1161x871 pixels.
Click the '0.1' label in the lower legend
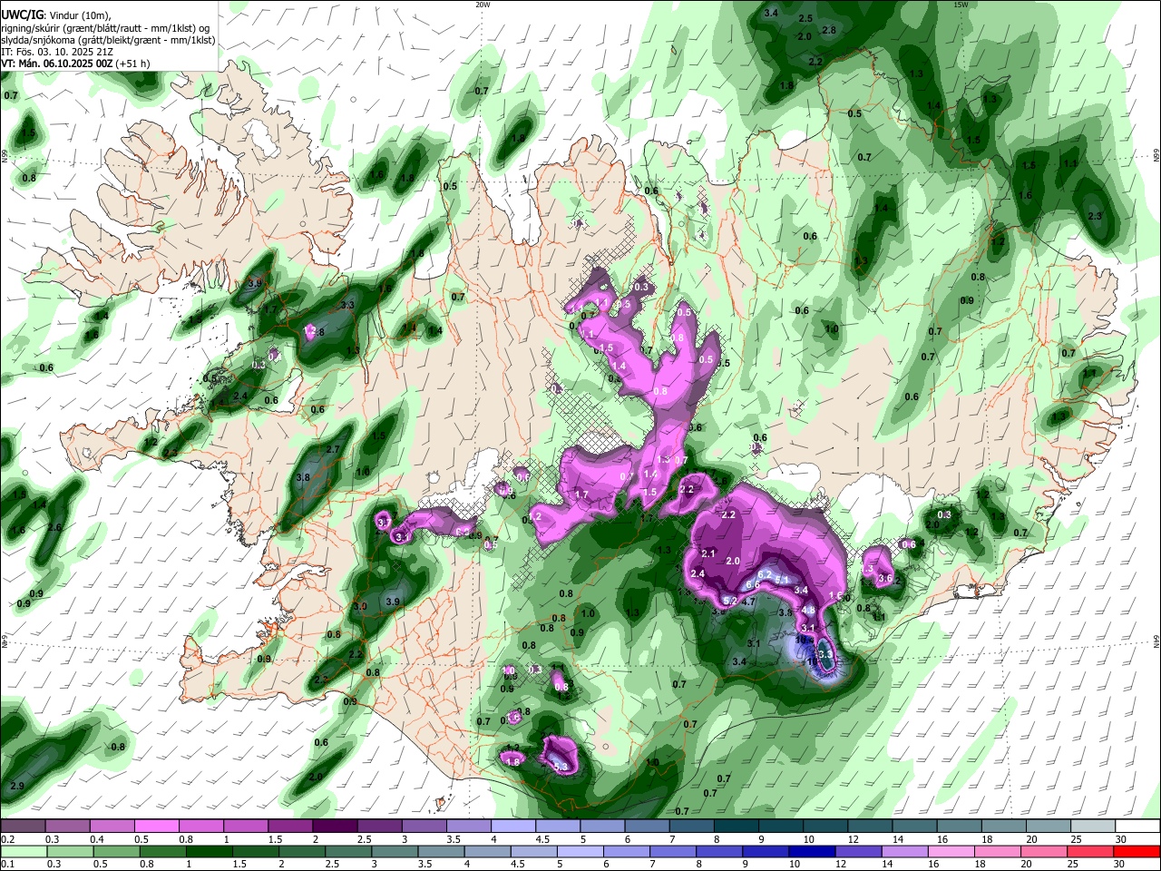pyautogui.click(x=7, y=864)
